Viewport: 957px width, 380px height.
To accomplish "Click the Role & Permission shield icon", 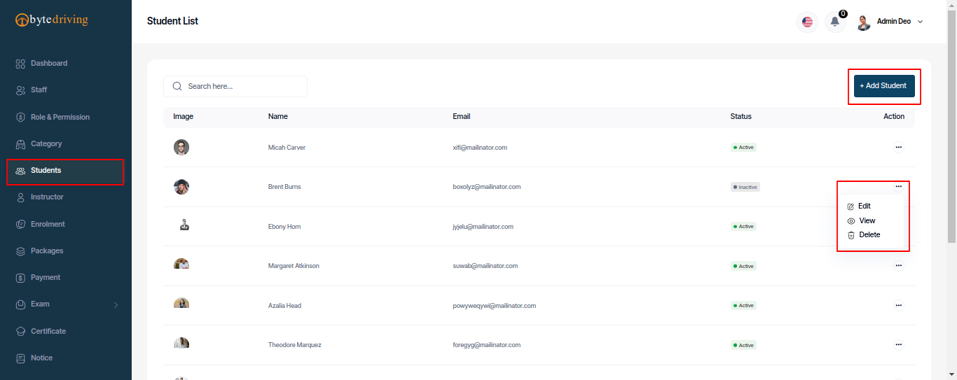I will tap(20, 117).
